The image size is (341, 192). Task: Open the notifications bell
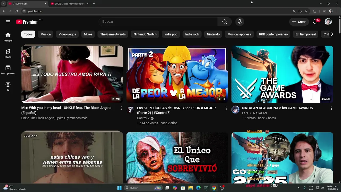click(315, 22)
